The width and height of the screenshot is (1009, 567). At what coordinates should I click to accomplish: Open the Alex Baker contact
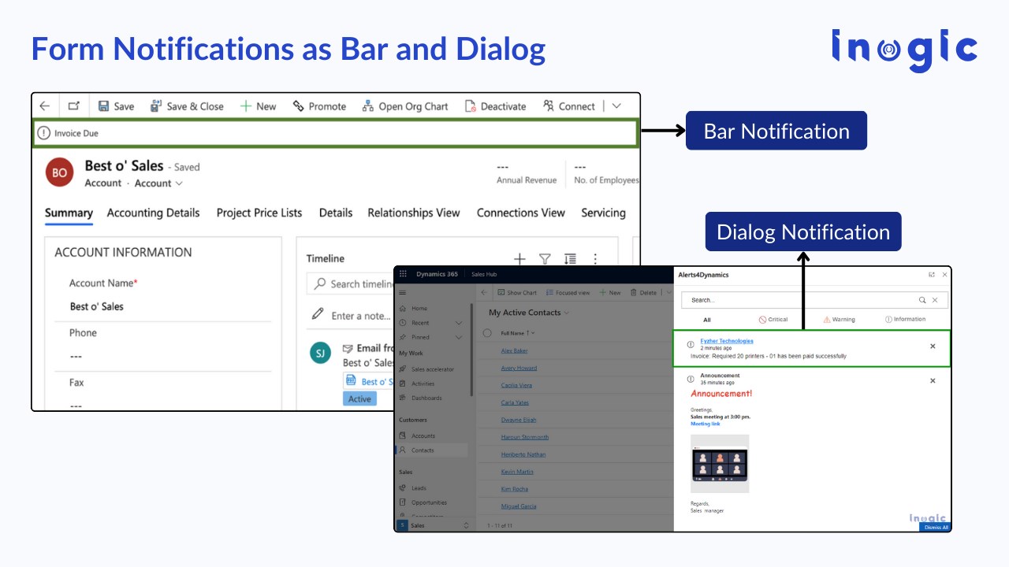pos(514,350)
